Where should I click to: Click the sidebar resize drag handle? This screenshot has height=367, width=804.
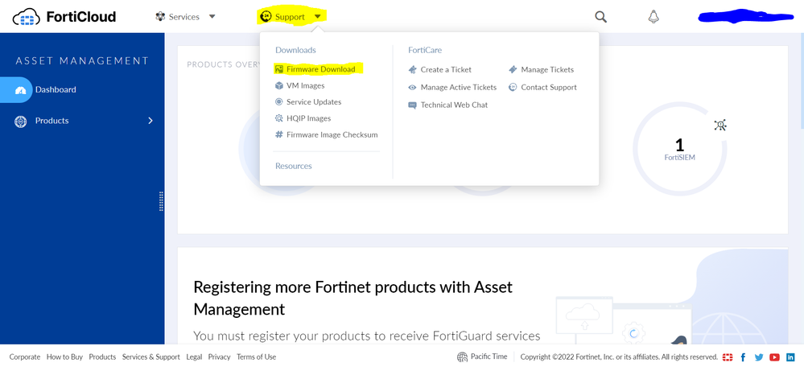tap(161, 201)
